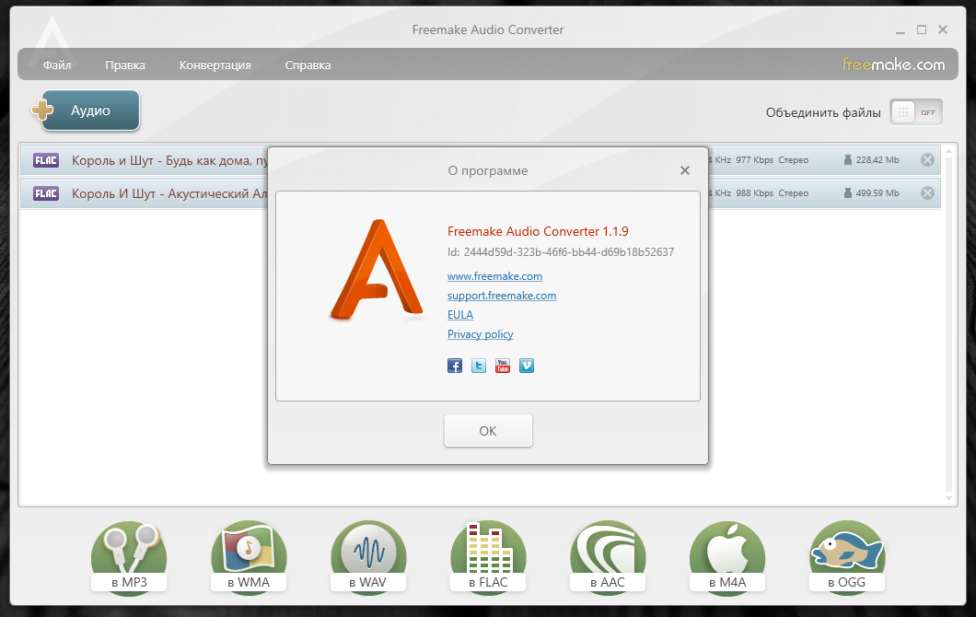Open the Privacy policy link

[480, 333]
